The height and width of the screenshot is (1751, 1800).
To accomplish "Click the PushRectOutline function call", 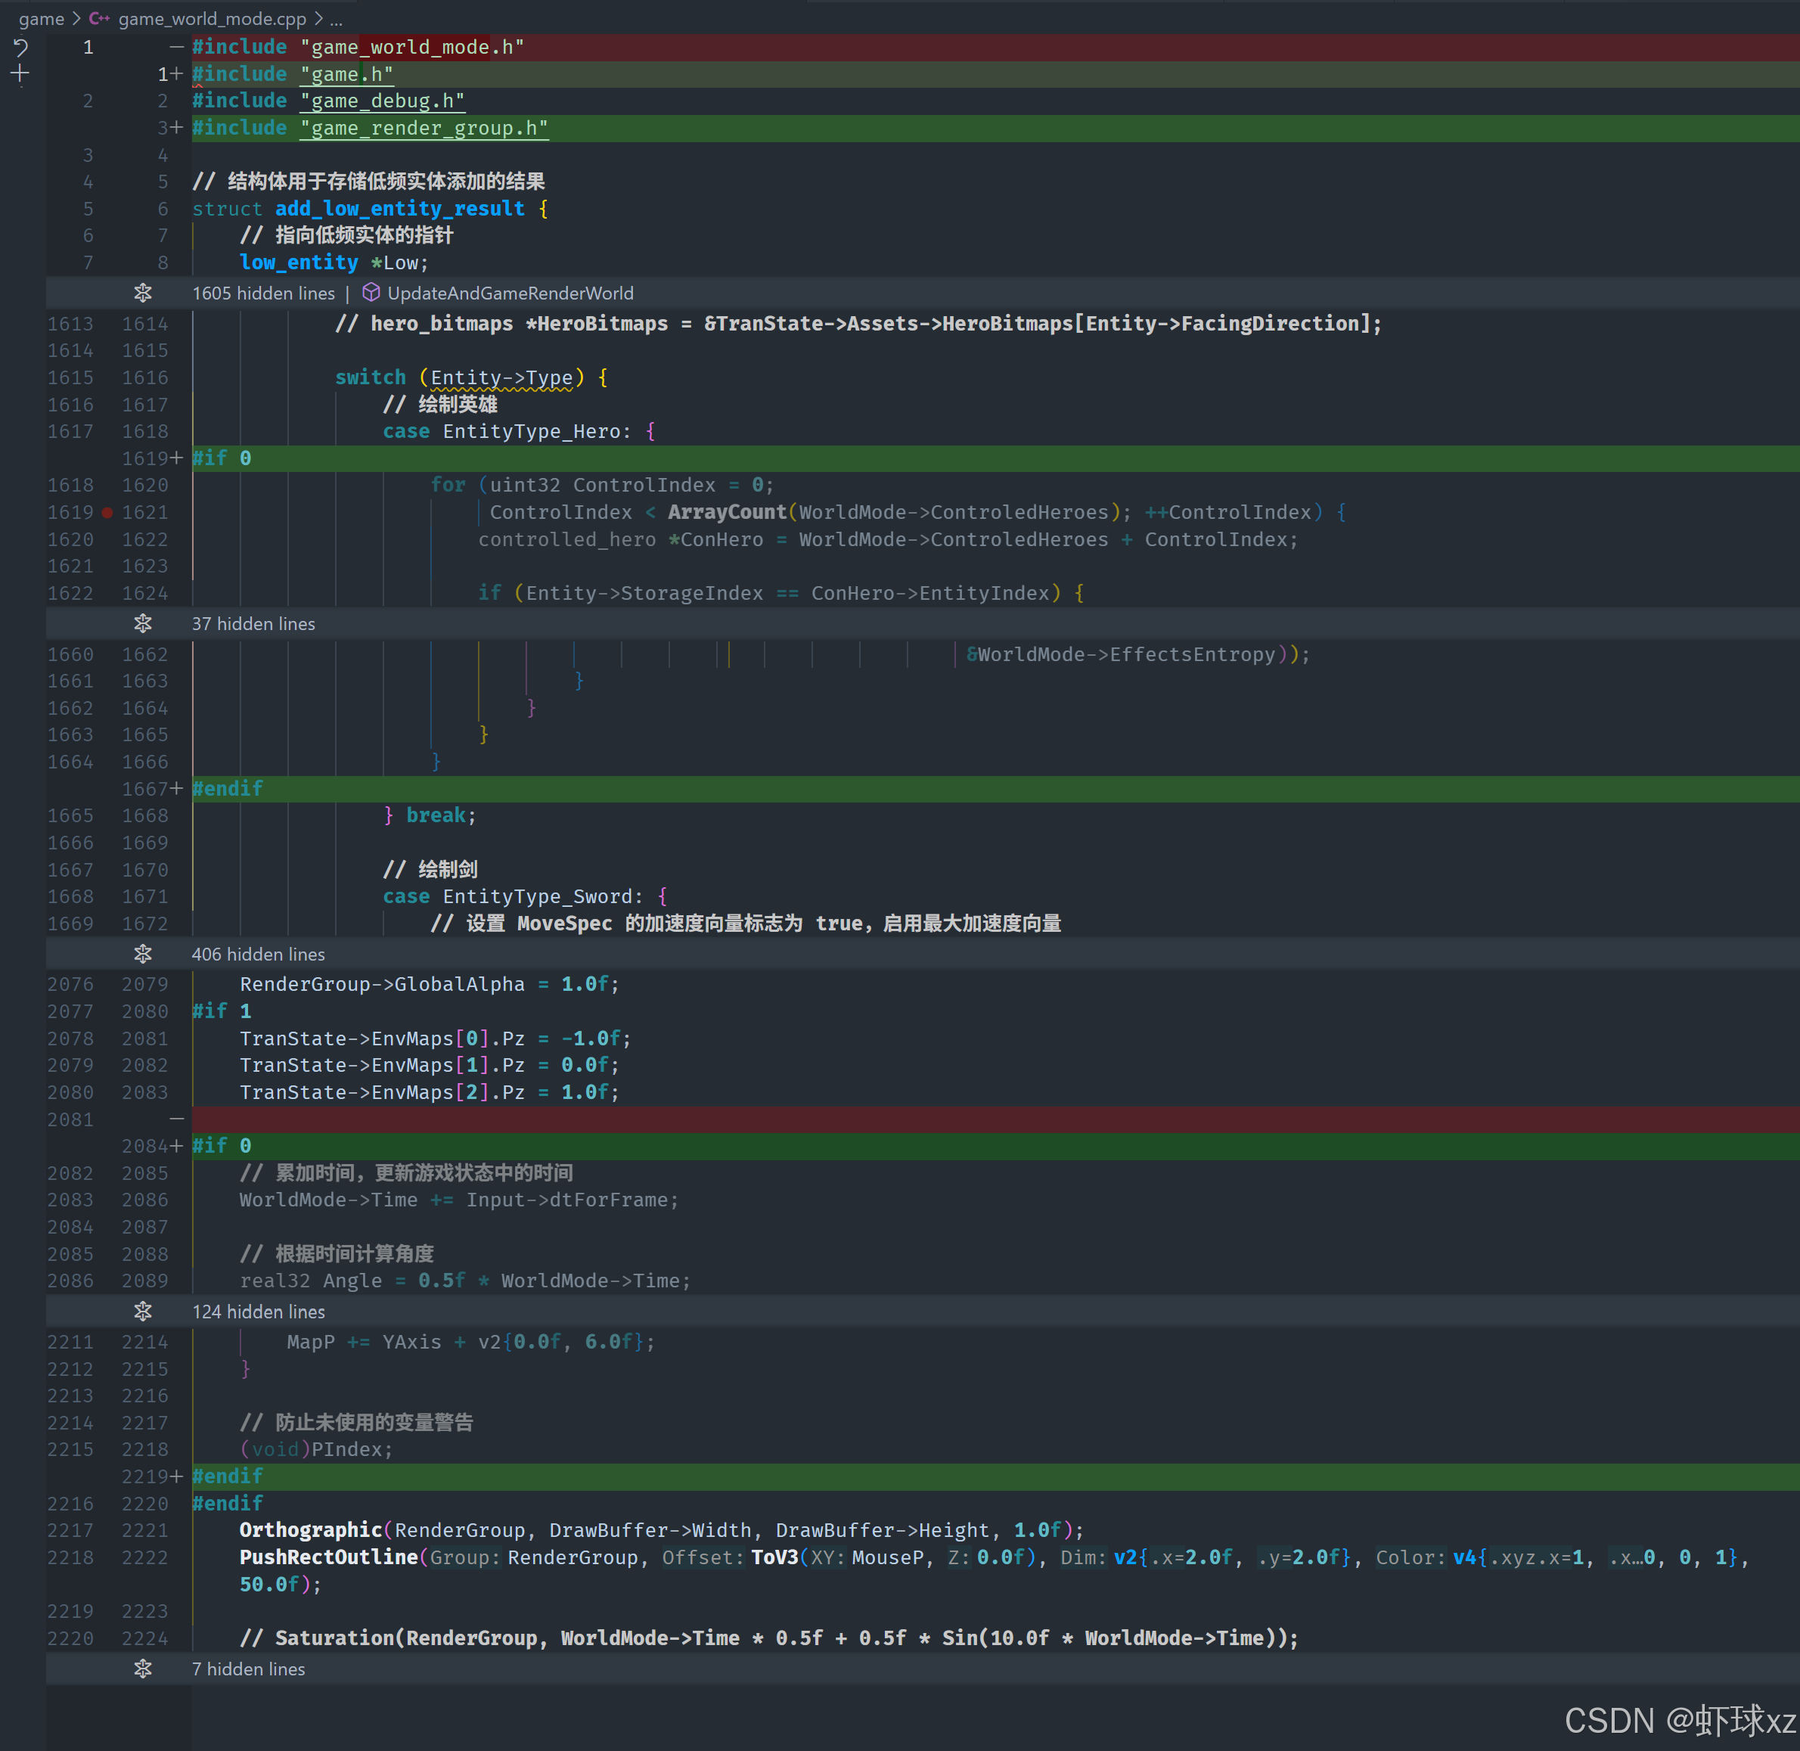I will pos(328,1557).
